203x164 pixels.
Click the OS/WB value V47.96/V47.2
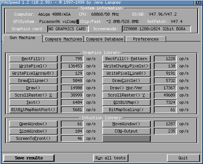(163, 14)
